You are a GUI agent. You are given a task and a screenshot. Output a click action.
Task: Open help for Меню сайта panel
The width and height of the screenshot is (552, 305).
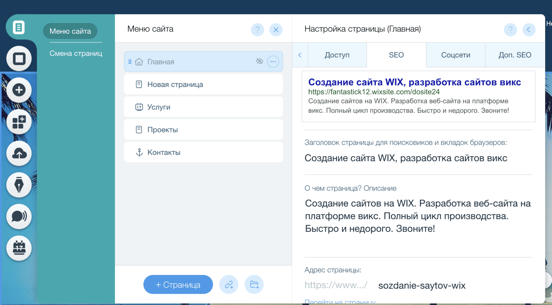257,30
